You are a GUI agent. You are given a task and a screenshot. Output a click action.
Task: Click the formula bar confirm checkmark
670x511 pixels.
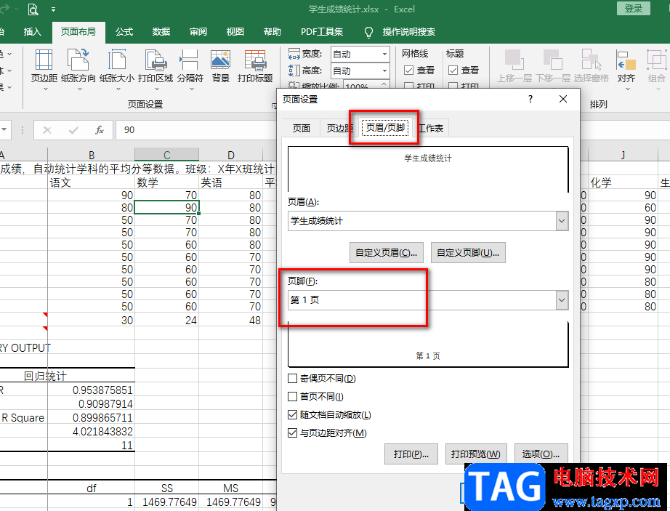pyautogui.click(x=73, y=130)
